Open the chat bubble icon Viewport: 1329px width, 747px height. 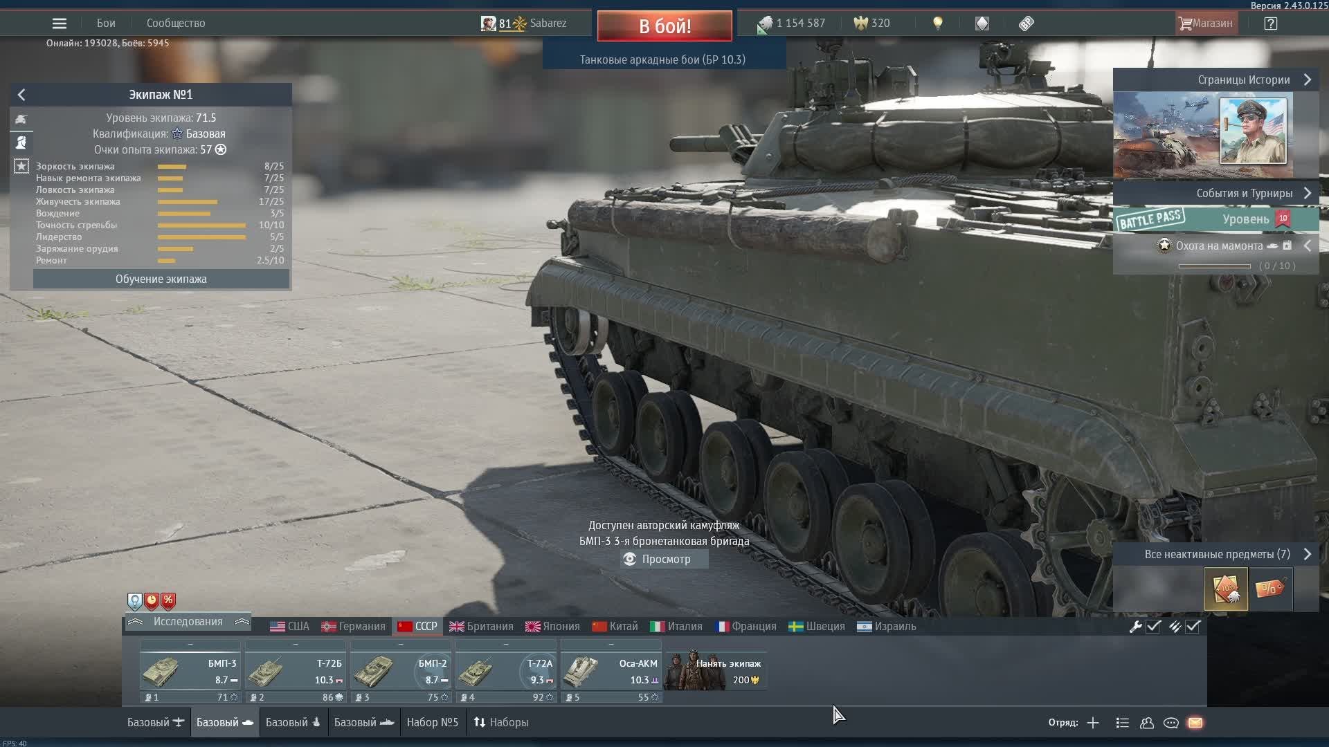(1171, 723)
